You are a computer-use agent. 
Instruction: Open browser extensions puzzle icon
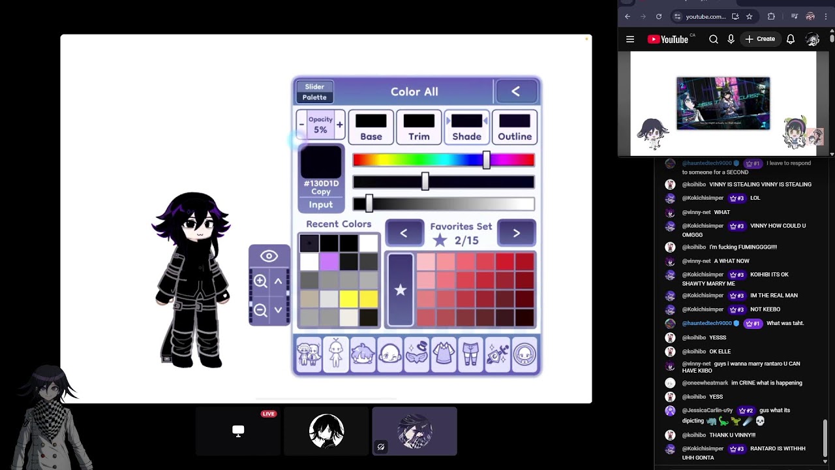click(x=771, y=16)
